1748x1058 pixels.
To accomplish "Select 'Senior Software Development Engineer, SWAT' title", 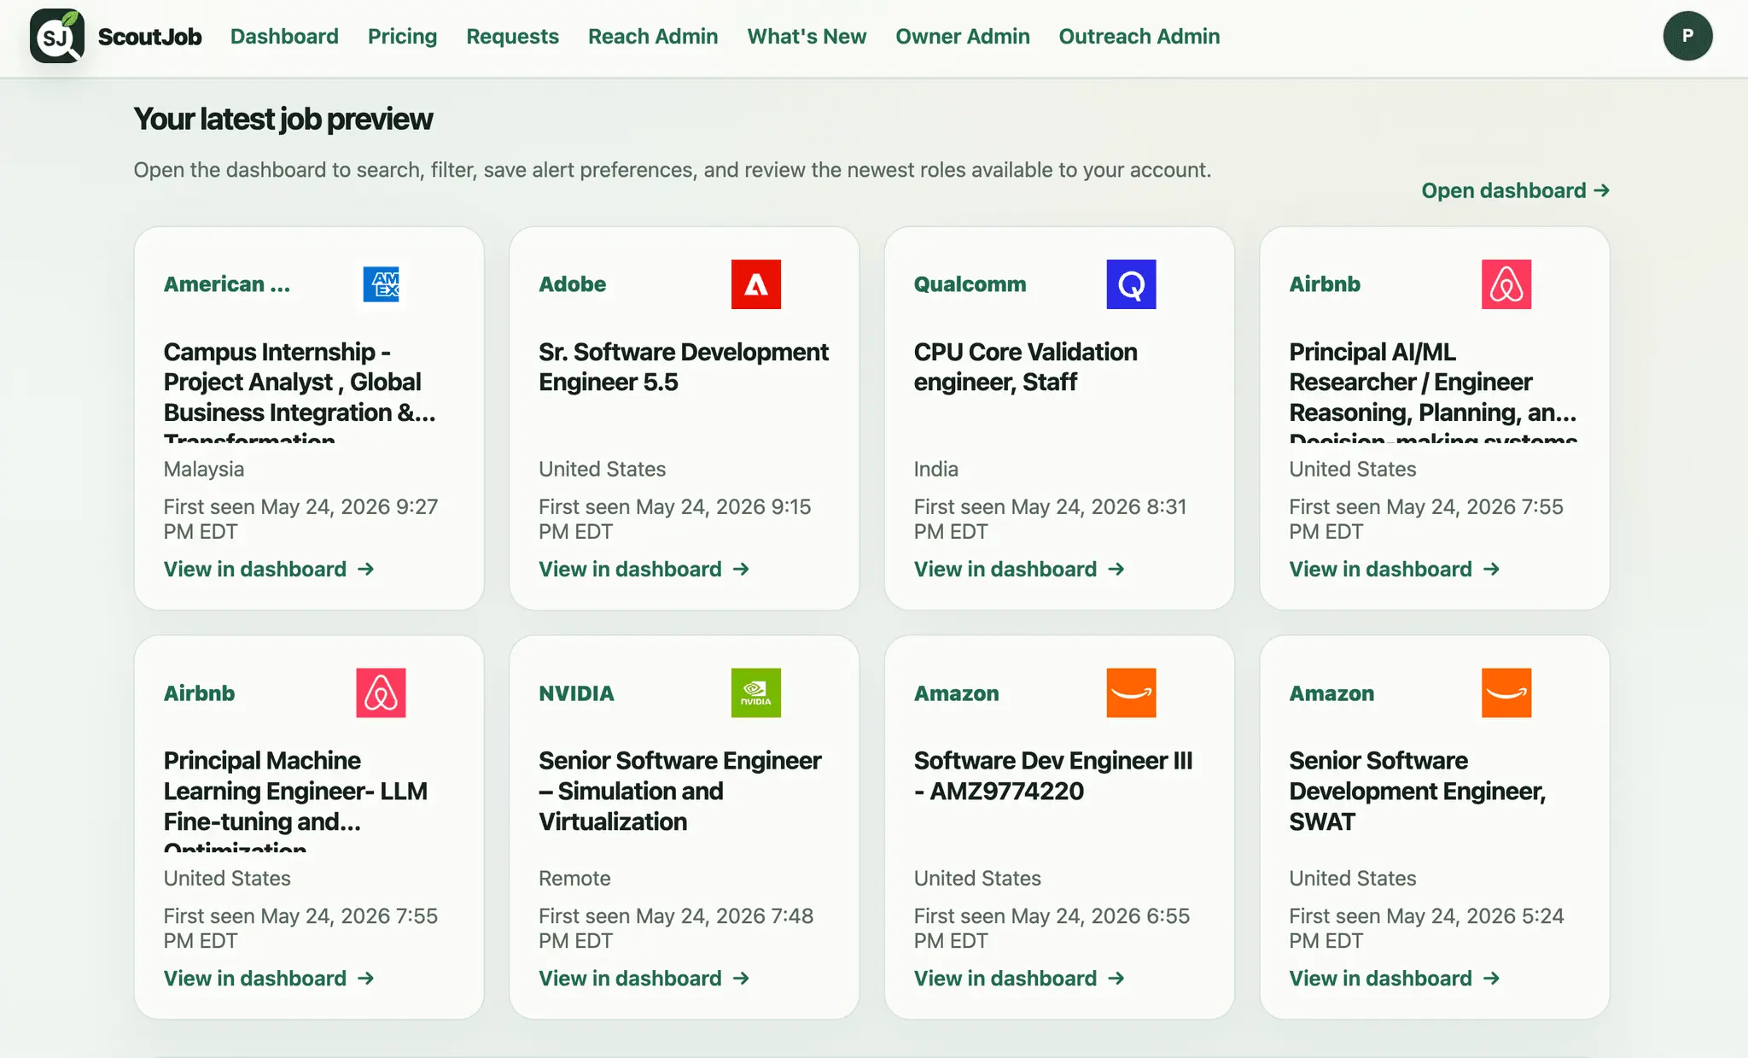I will (x=1417, y=791).
